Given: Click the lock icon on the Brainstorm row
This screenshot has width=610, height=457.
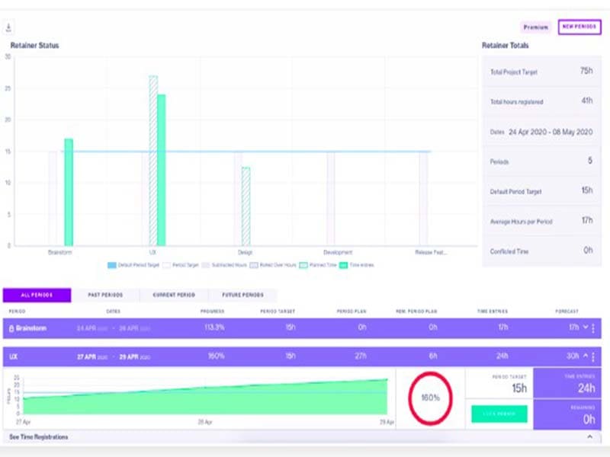Looking at the screenshot, I should (11, 328).
